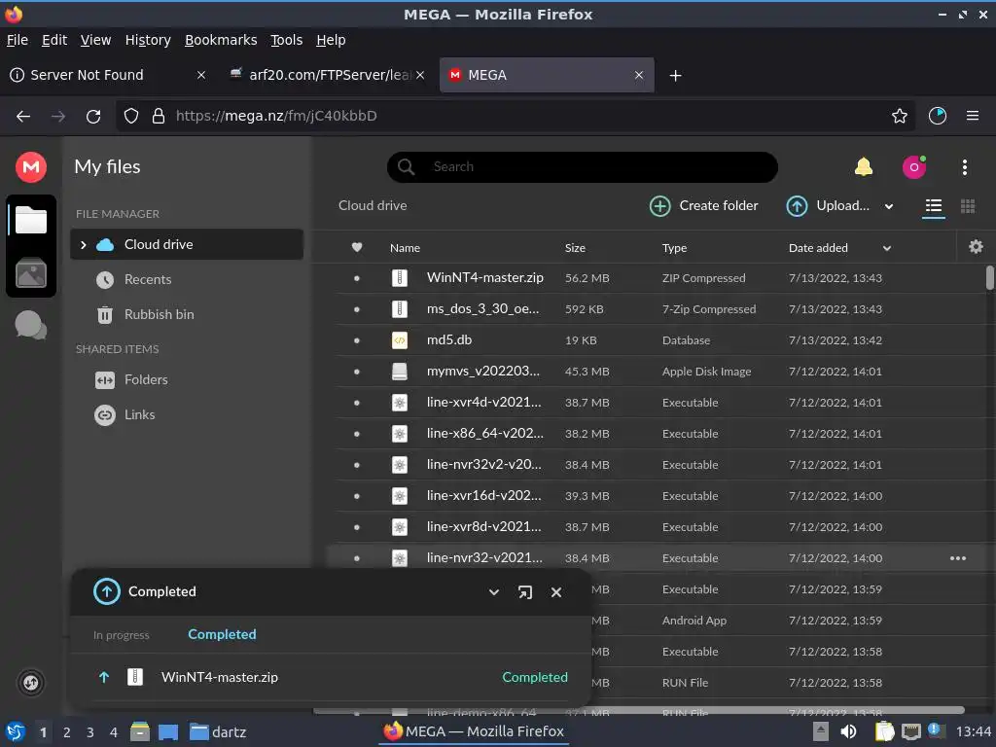Pop out the transfers widget
Image resolution: width=996 pixels, height=747 pixels.
click(524, 592)
